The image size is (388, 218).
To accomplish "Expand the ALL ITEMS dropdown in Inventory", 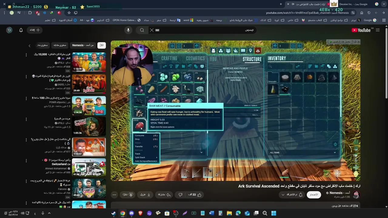I will point(303,153).
